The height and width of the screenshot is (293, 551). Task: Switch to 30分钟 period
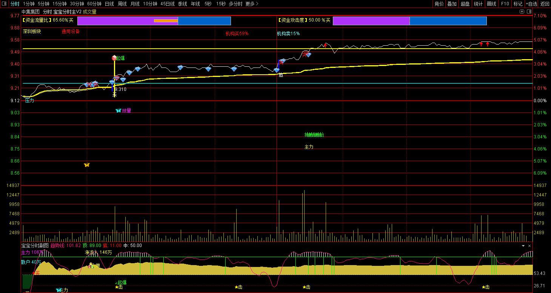tap(77, 4)
